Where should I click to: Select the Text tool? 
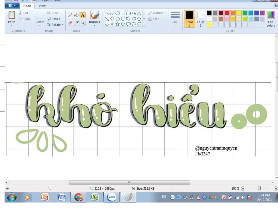pos(83,15)
